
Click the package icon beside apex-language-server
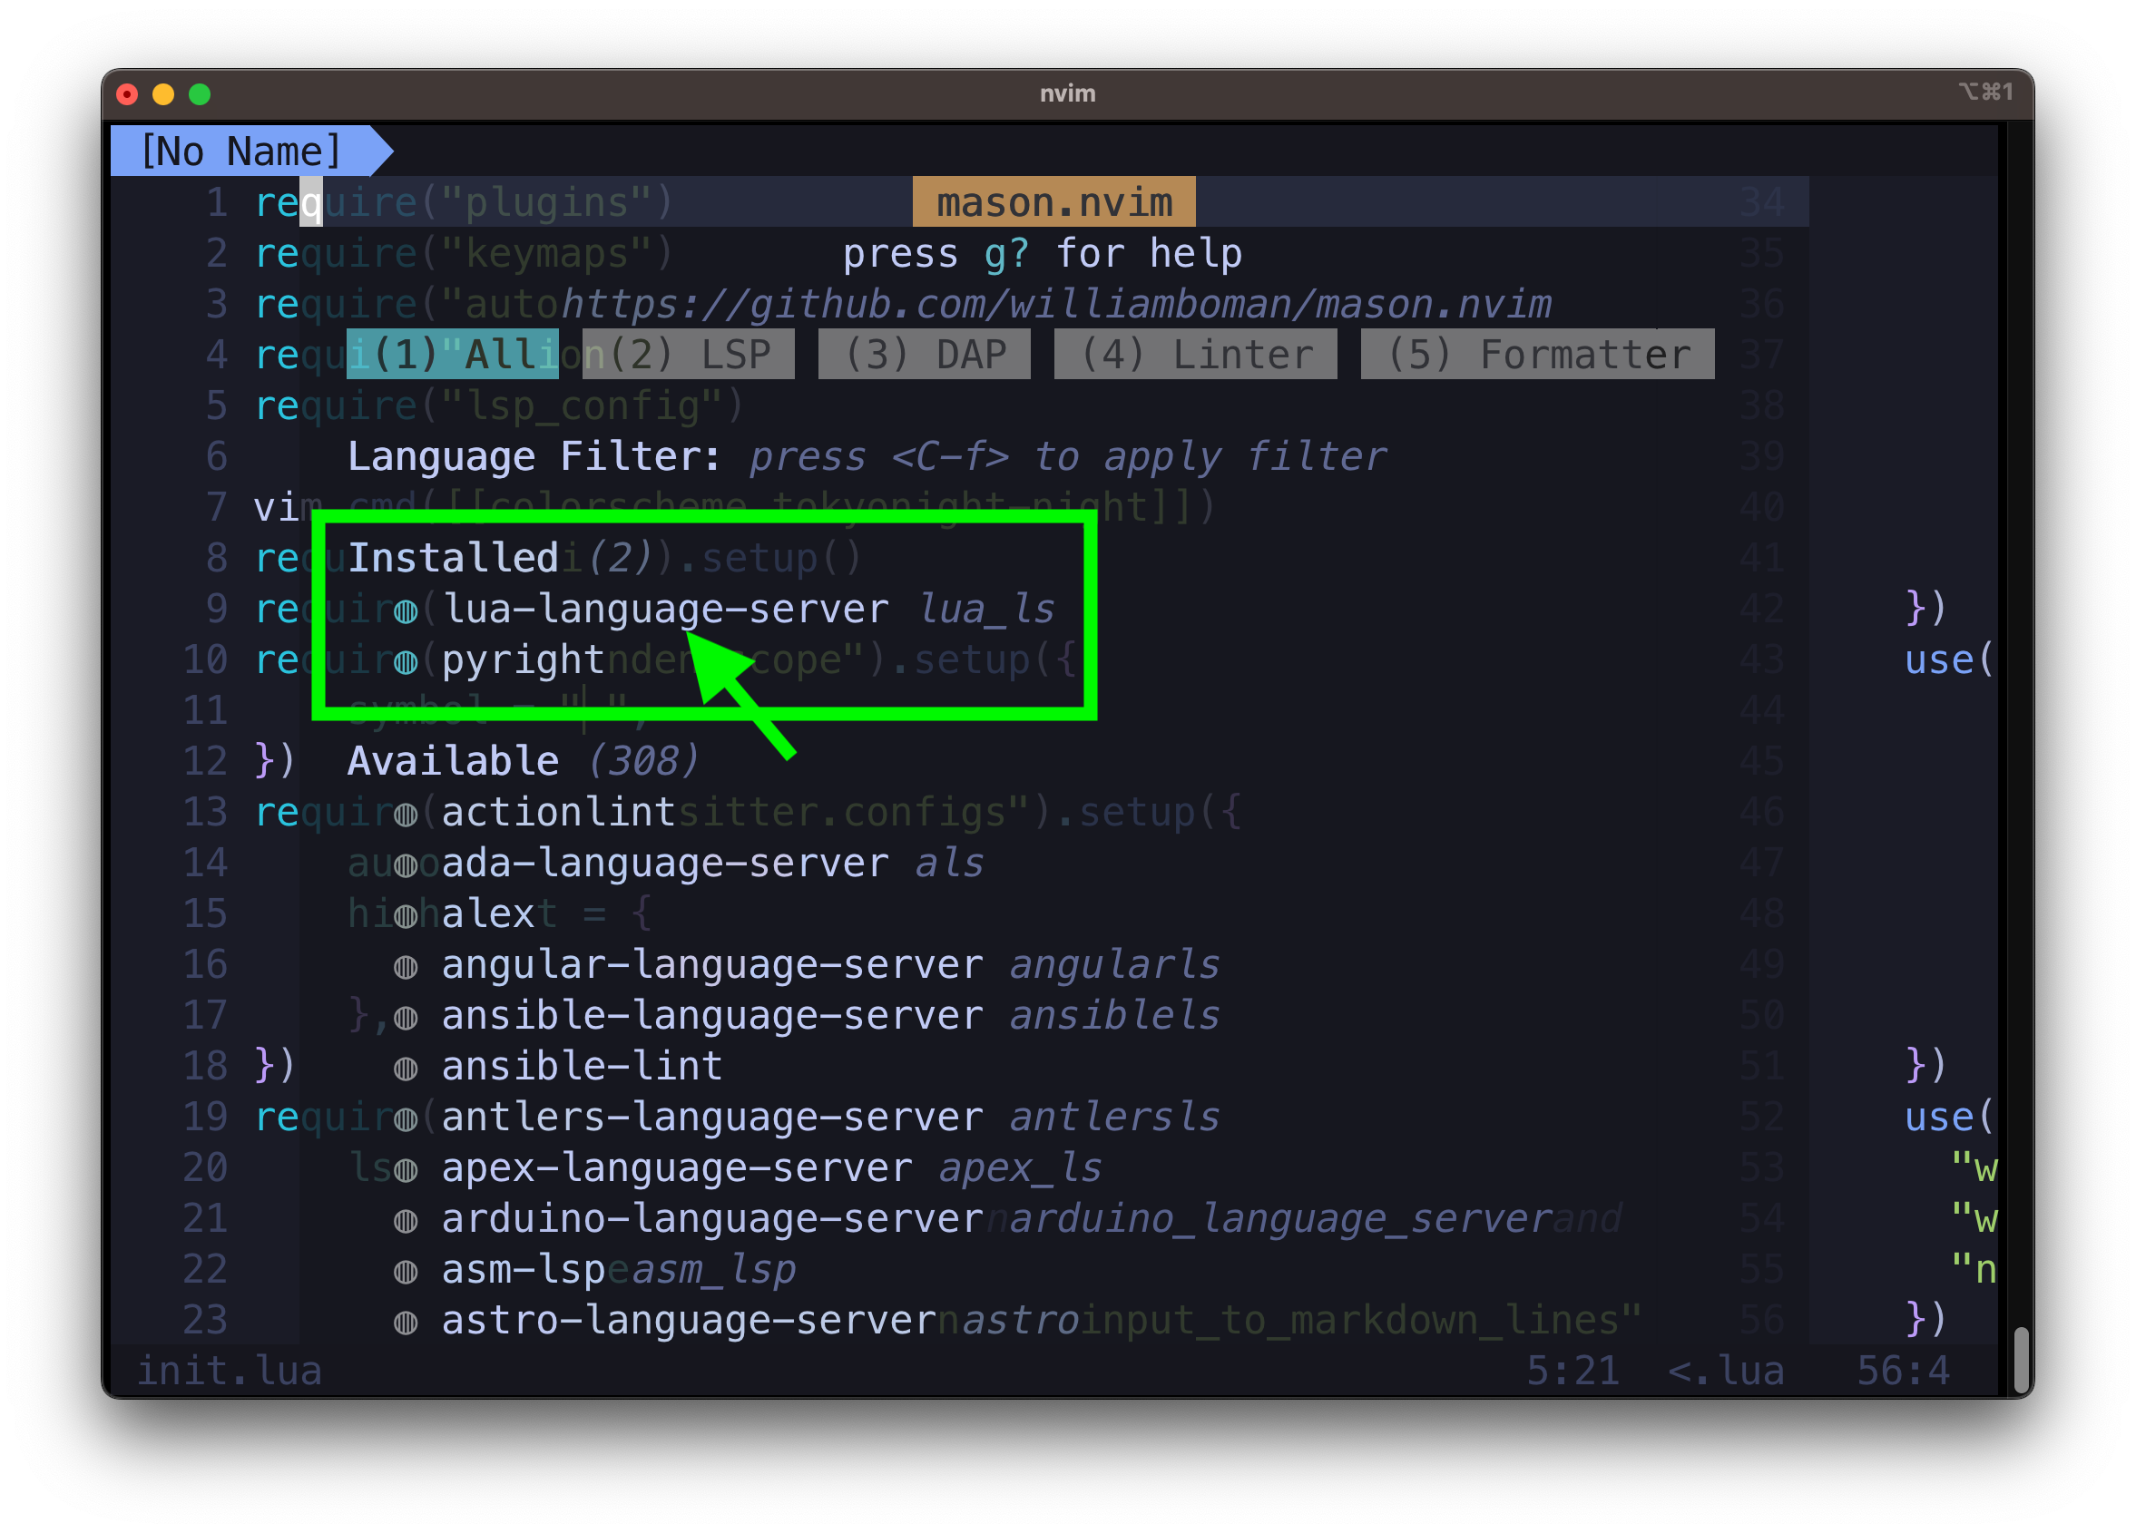406,1170
